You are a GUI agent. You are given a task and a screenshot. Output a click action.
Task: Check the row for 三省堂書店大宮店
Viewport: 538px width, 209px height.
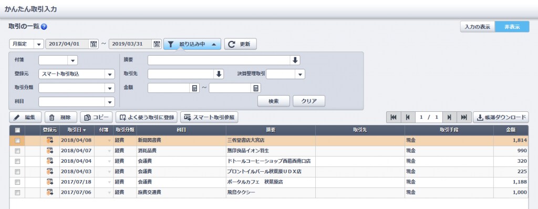click(x=17, y=141)
